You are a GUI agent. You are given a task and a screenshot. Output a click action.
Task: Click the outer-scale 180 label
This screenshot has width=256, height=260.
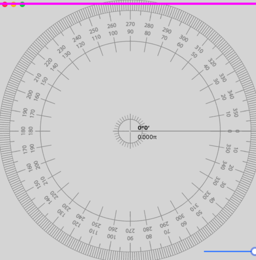23,131
